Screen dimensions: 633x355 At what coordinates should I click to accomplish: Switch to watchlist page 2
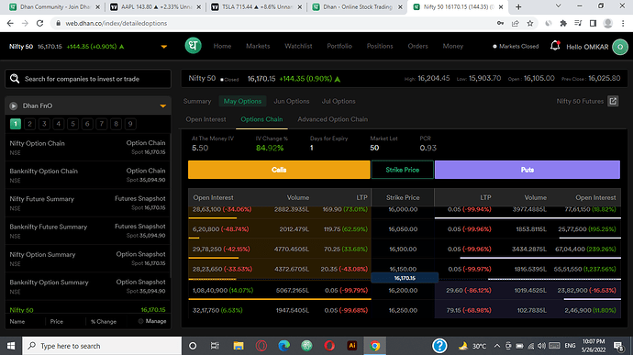coord(29,124)
